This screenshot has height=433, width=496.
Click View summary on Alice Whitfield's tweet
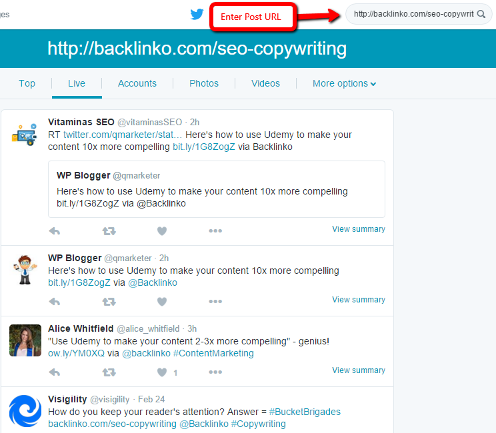coord(359,370)
